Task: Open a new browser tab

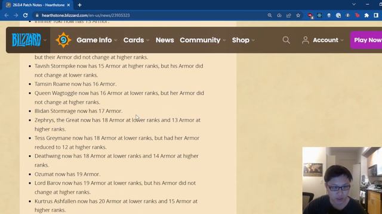Action: (x=79, y=5)
